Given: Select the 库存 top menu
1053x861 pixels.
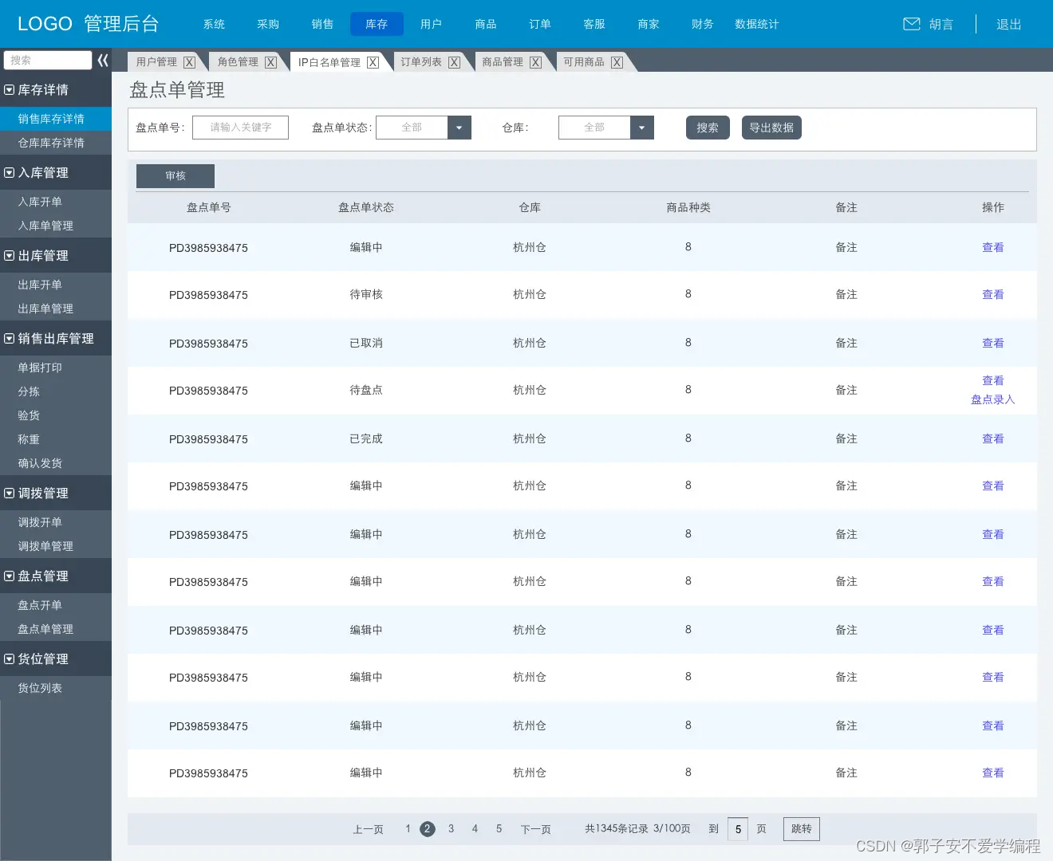Looking at the screenshot, I should (377, 24).
